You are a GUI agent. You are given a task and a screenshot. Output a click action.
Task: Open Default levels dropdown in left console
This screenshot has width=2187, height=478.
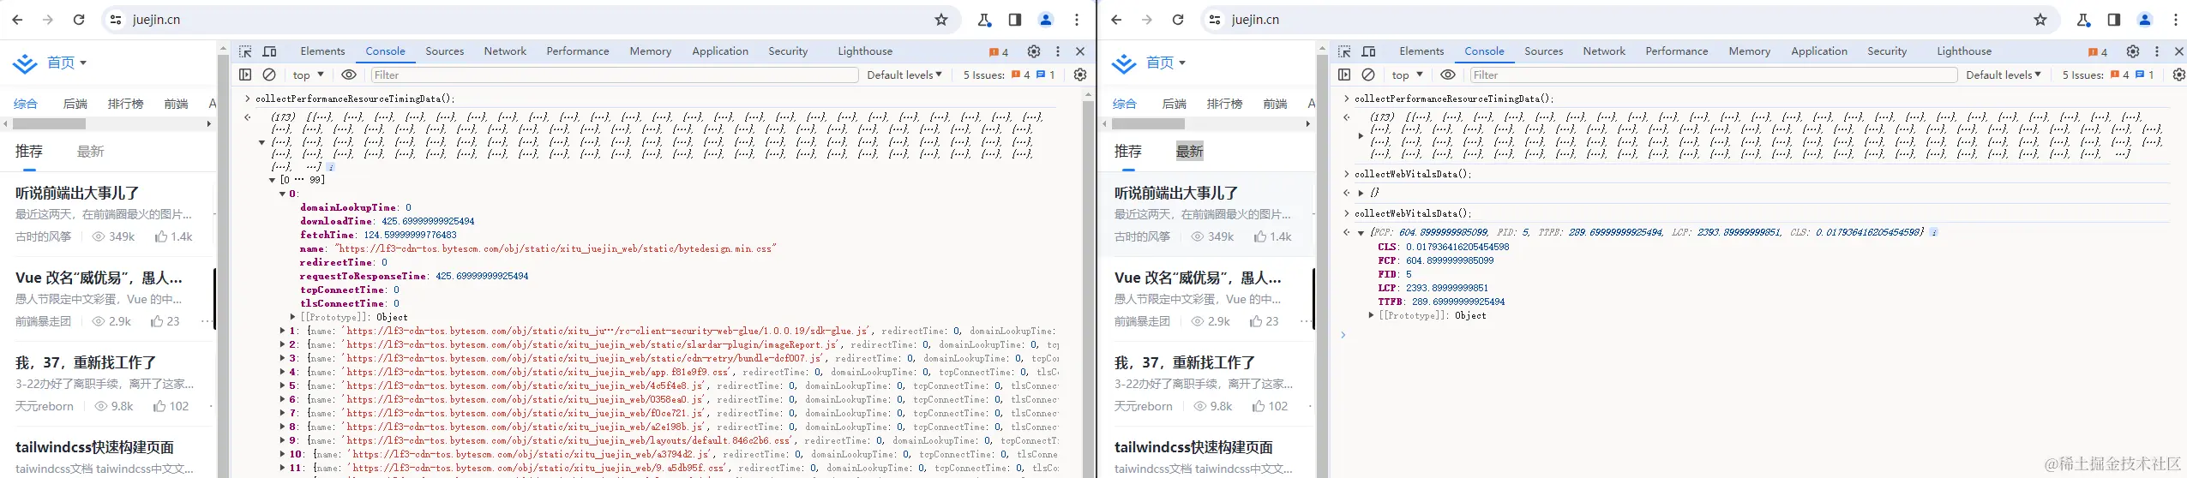click(904, 75)
